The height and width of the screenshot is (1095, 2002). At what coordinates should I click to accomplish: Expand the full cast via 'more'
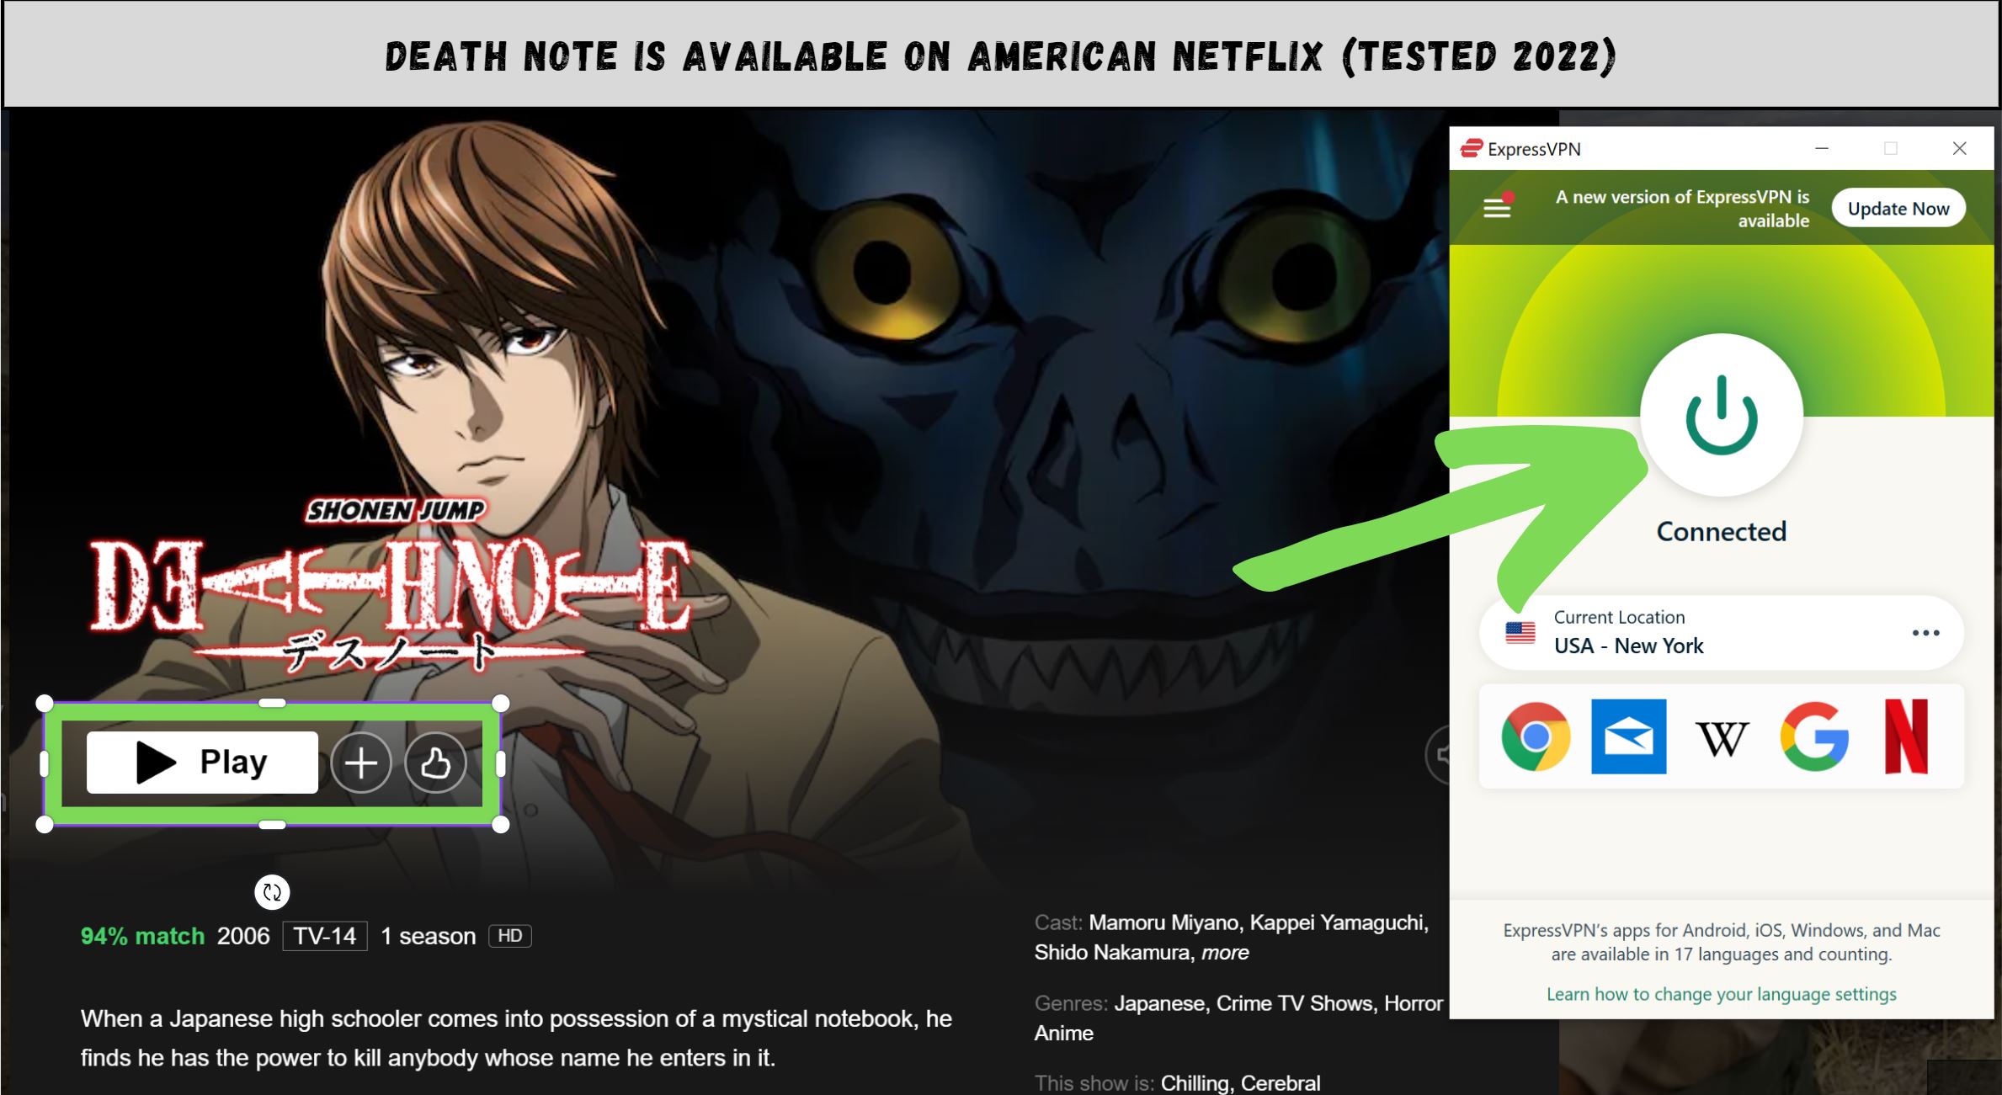point(1225,953)
